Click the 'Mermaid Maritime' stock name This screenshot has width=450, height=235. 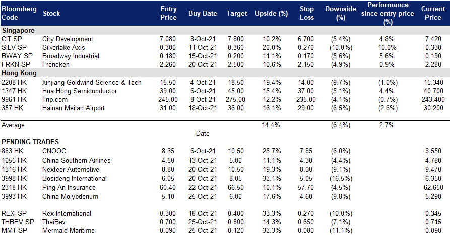[69, 230]
